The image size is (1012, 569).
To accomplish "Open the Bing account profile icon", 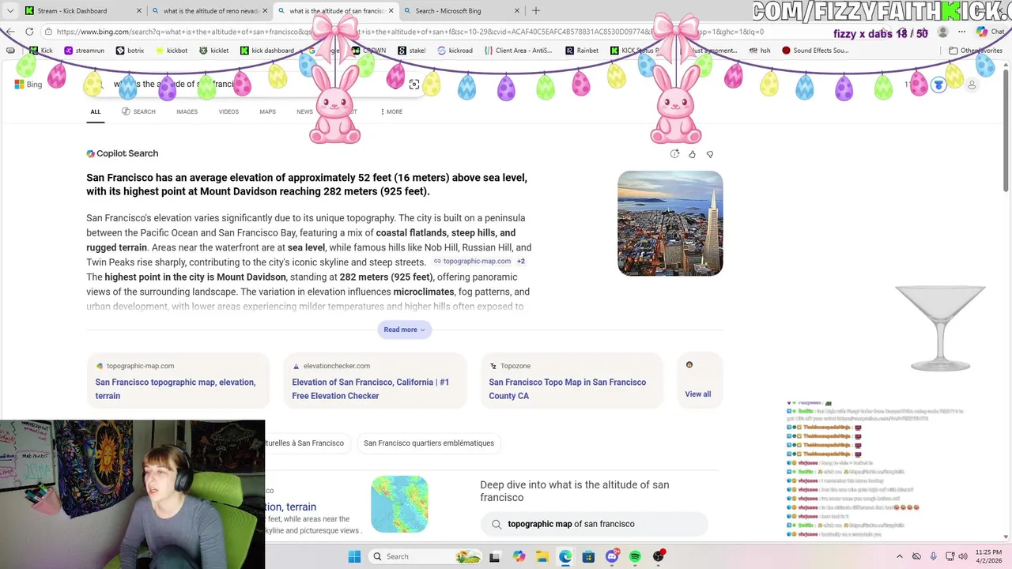I will (972, 85).
